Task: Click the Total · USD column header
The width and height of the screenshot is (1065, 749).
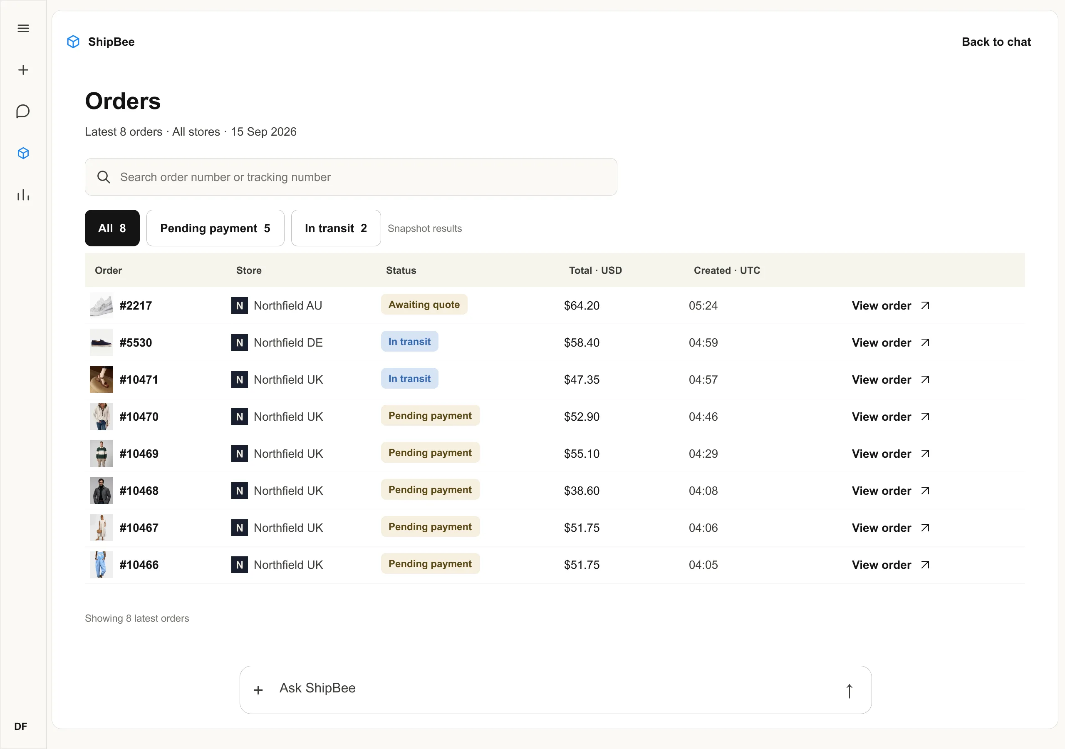Action: (596, 270)
